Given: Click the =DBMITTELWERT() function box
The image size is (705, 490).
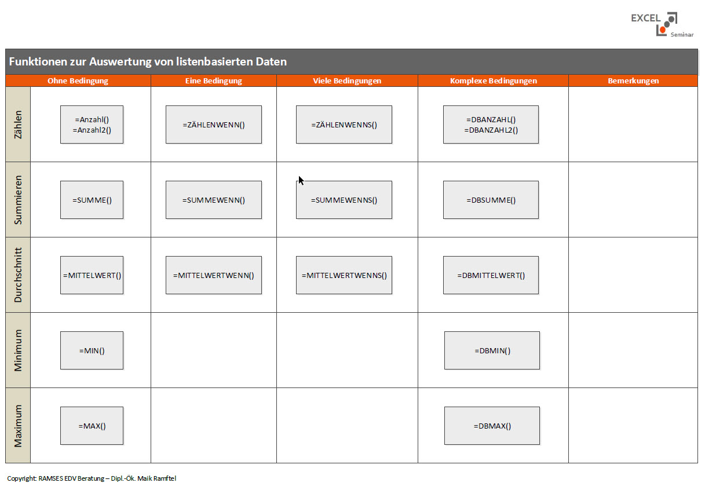Looking at the screenshot, I should point(491,275).
